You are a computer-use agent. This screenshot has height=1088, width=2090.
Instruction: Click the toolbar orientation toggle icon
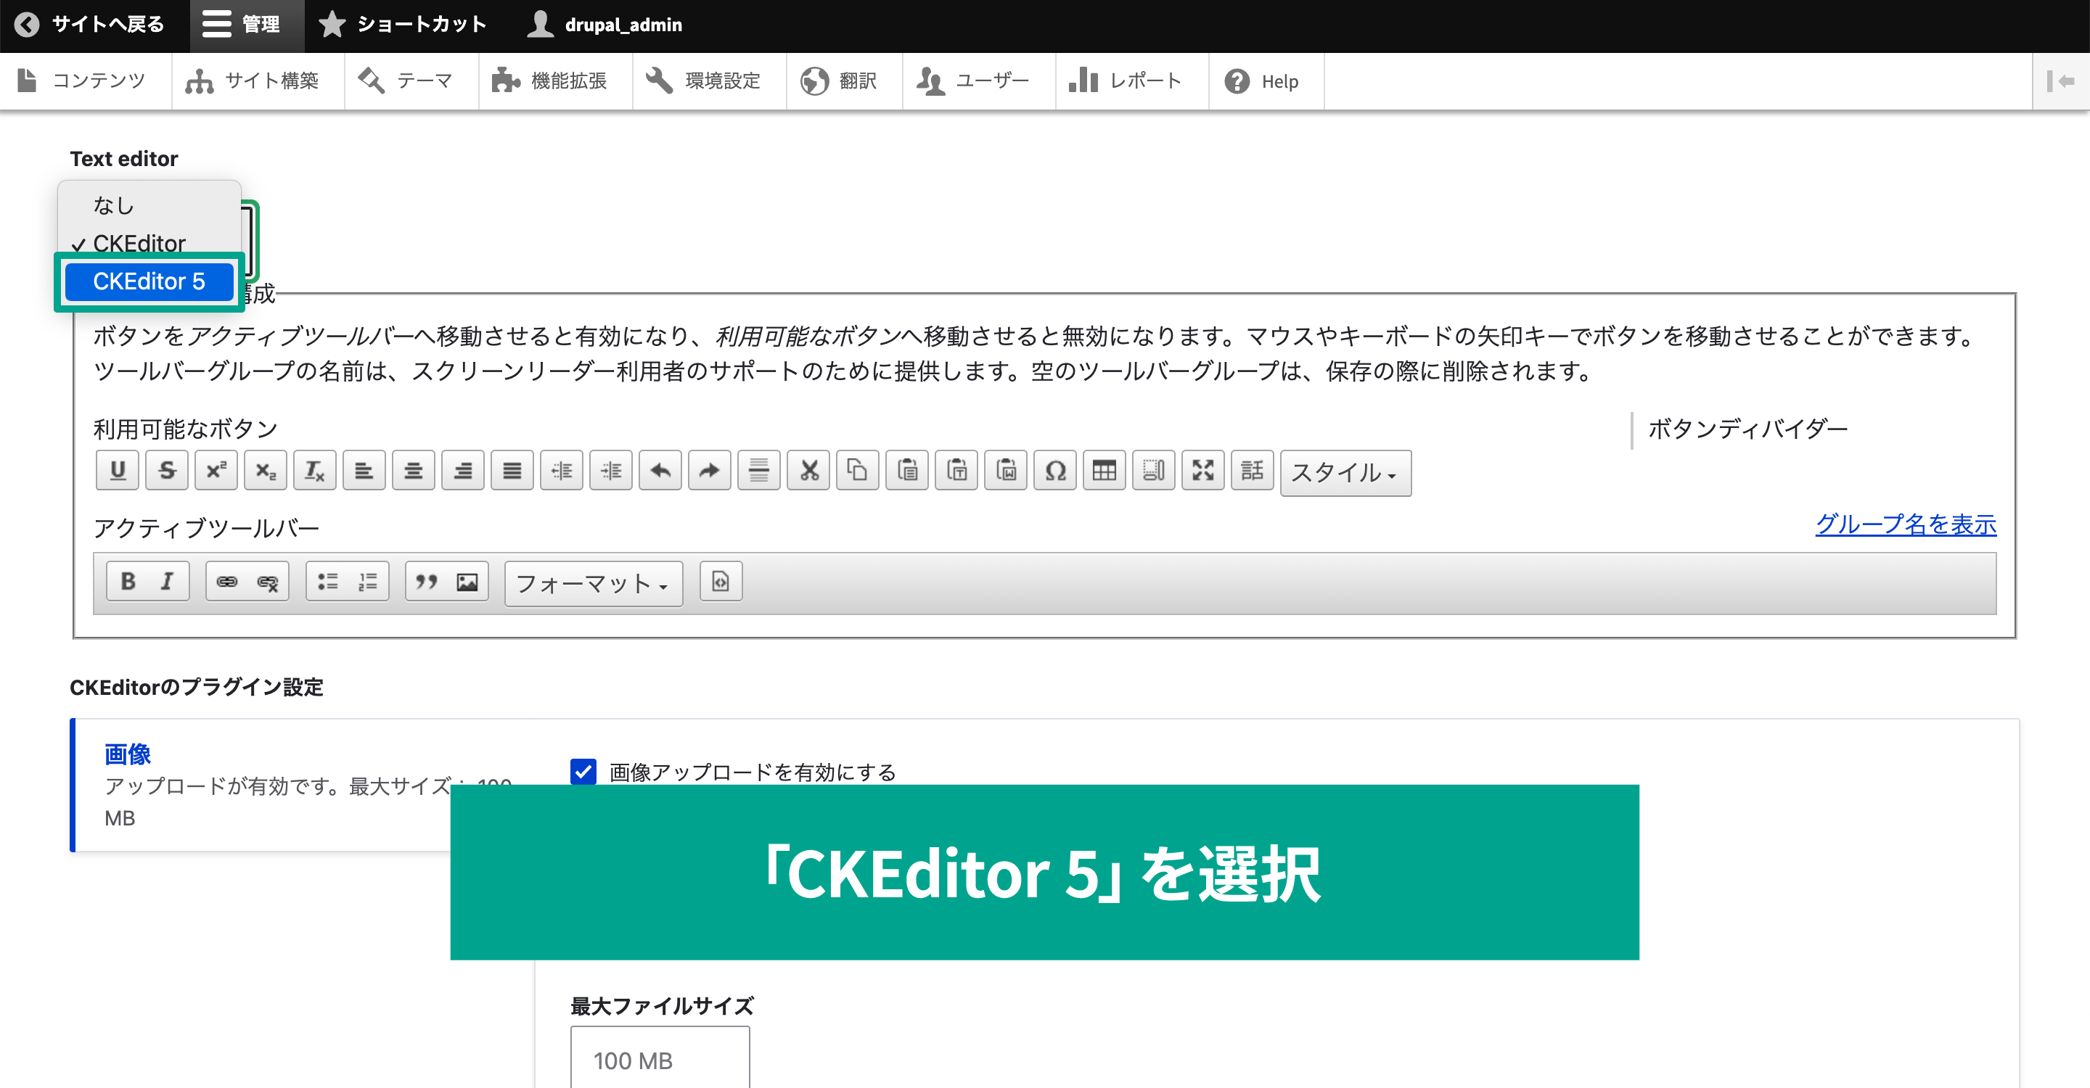(x=2060, y=81)
